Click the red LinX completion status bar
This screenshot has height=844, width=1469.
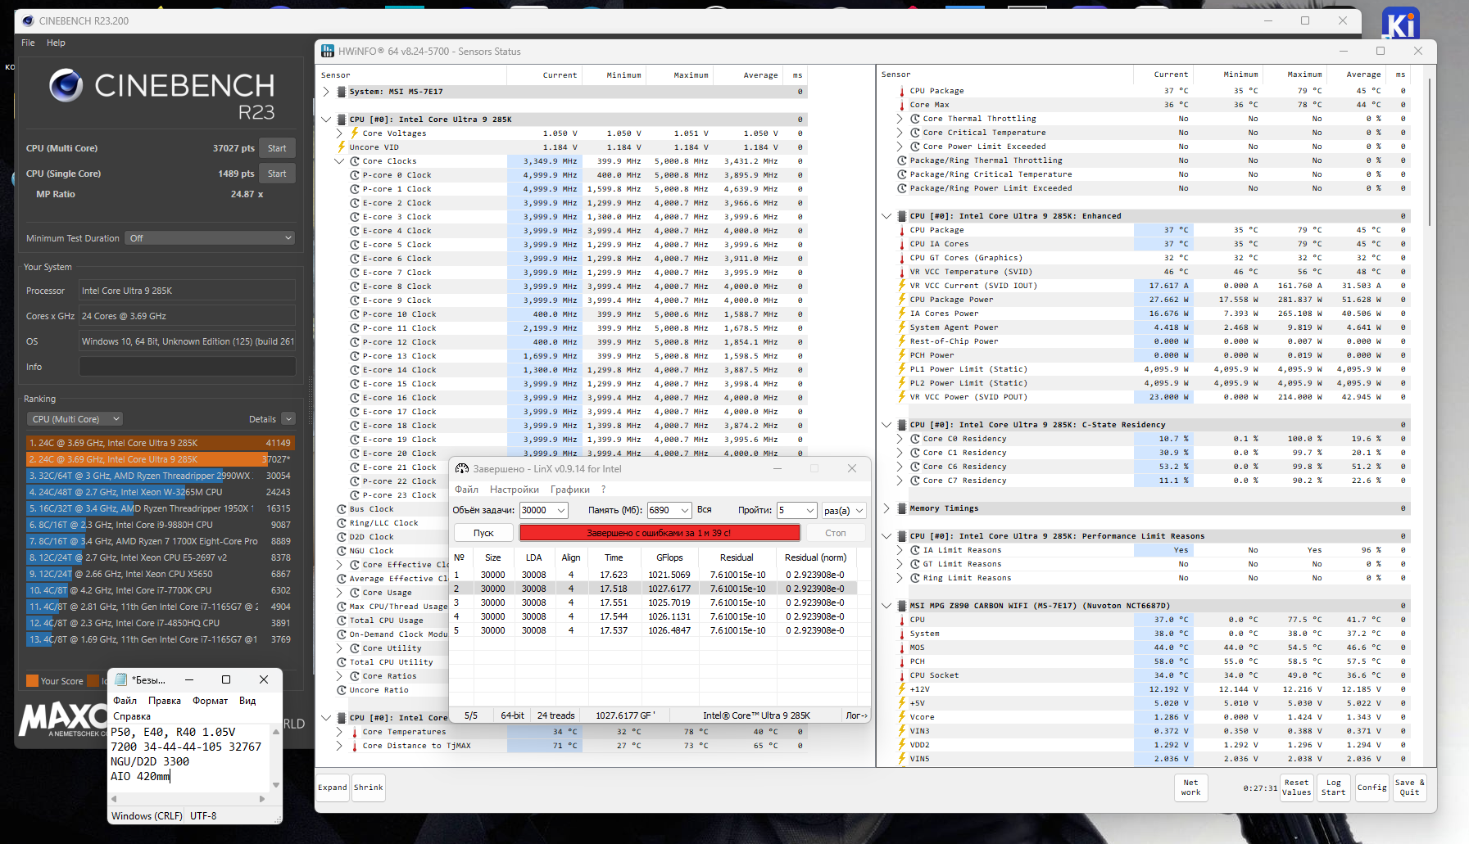[660, 533]
